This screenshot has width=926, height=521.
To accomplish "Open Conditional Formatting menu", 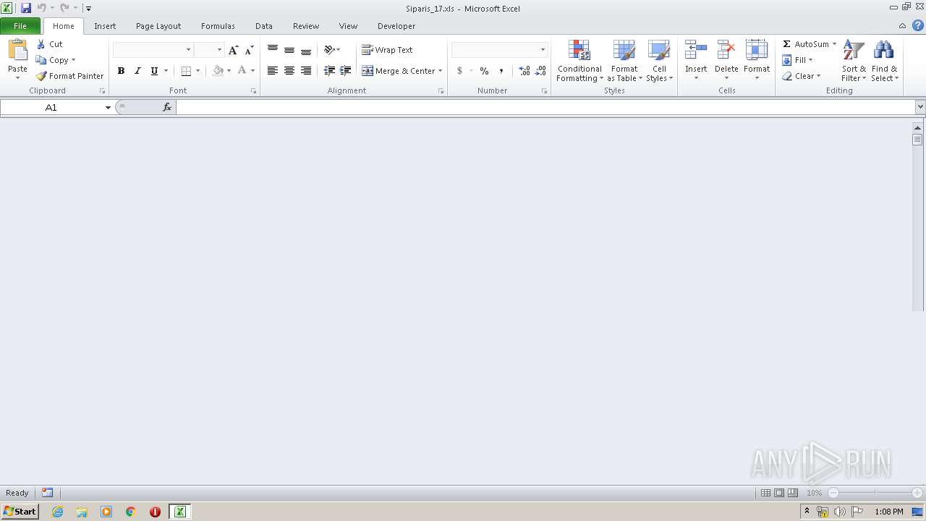I will (579, 61).
